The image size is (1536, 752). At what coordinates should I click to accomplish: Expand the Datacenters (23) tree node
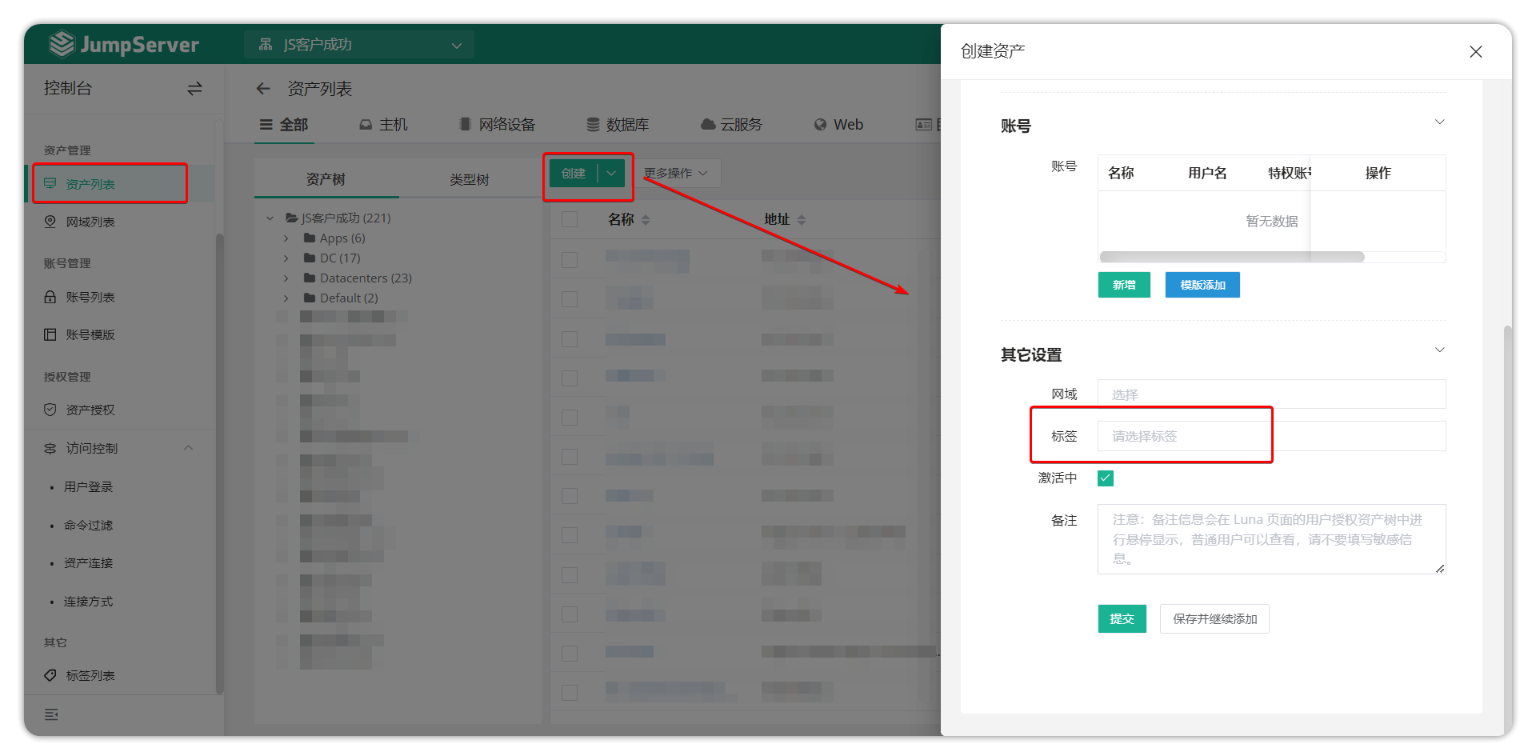click(x=286, y=278)
